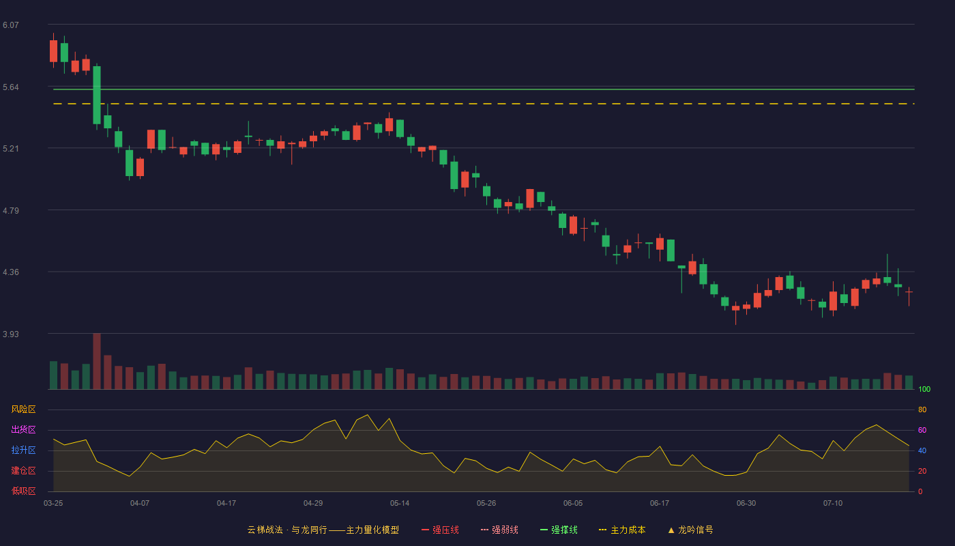The image size is (955, 546).
Task: Toggle the 强弱线 legend entry
Action: pyautogui.click(x=499, y=530)
